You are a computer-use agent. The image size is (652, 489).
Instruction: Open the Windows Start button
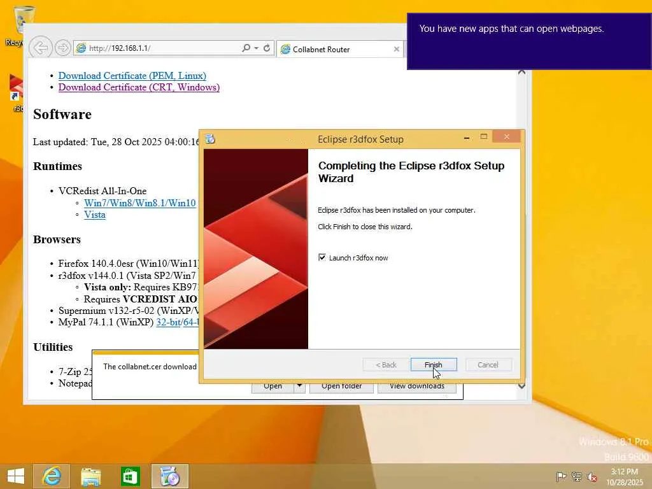(16, 476)
